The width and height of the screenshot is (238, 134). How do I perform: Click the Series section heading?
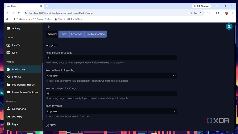[50, 125]
